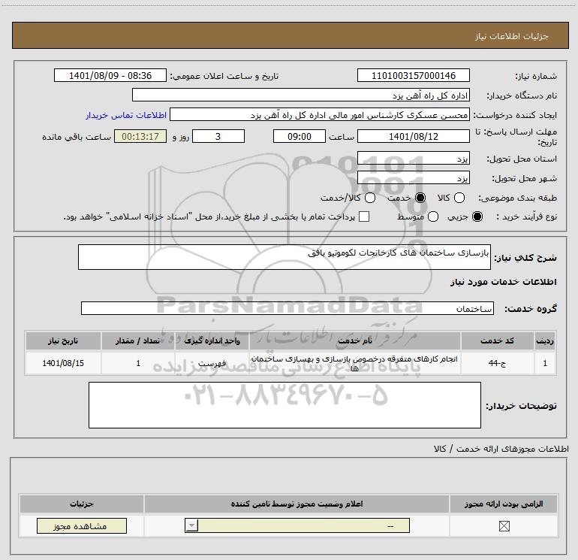Click the اطلاعات خدمات مورد نیاز heading

coord(503,282)
